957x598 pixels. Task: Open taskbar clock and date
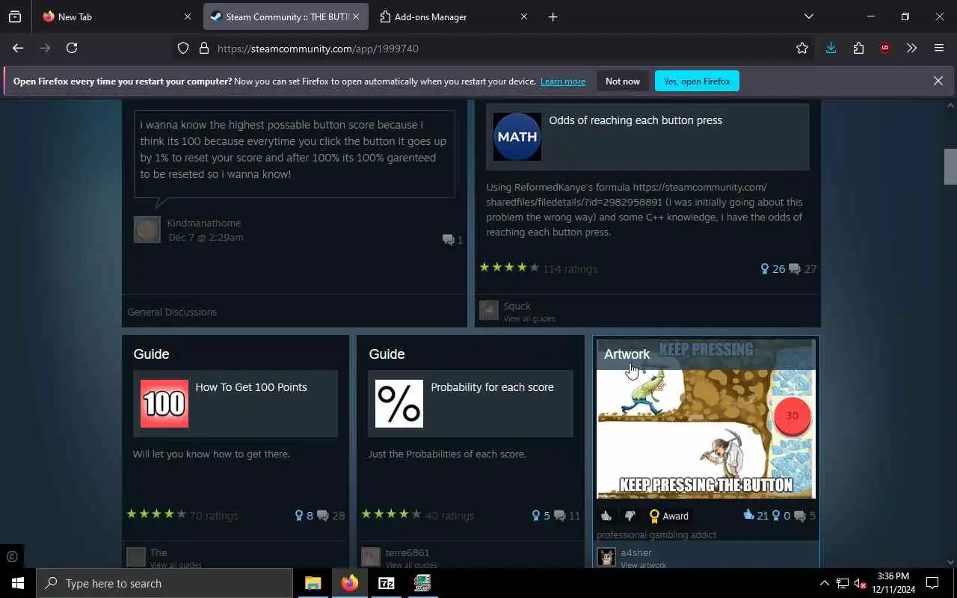893,583
